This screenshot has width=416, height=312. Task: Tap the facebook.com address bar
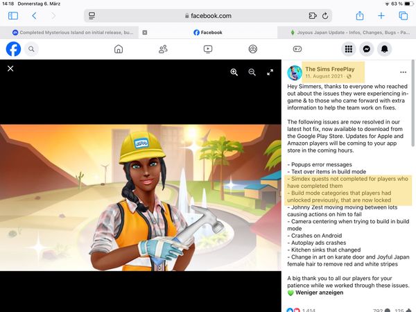[208, 15]
